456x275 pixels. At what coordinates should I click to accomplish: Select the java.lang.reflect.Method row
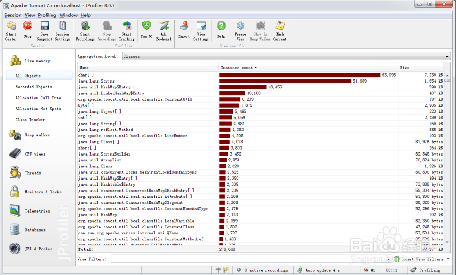click(261, 130)
